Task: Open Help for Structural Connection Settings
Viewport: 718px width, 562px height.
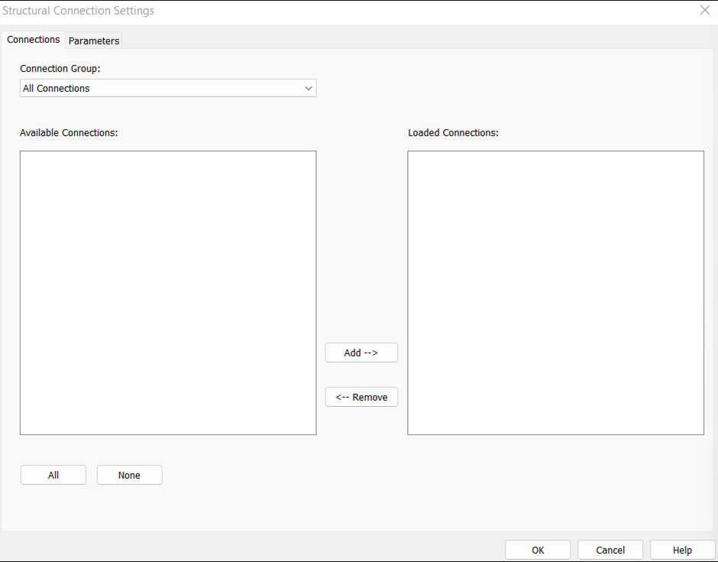Action: click(682, 549)
